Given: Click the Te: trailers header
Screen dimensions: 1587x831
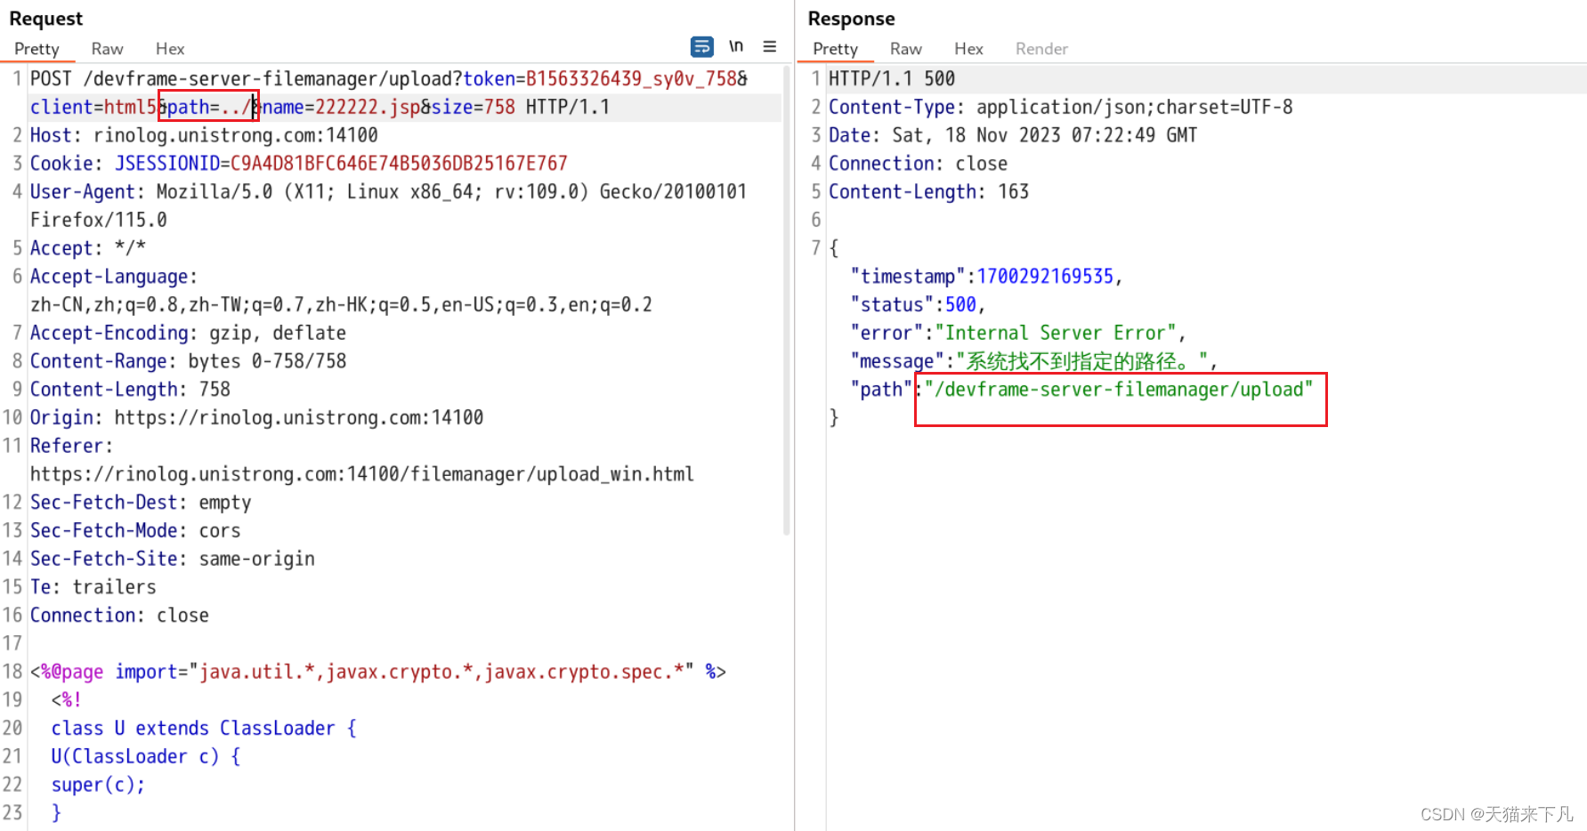Looking at the screenshot, I should (x=93, y=587).
